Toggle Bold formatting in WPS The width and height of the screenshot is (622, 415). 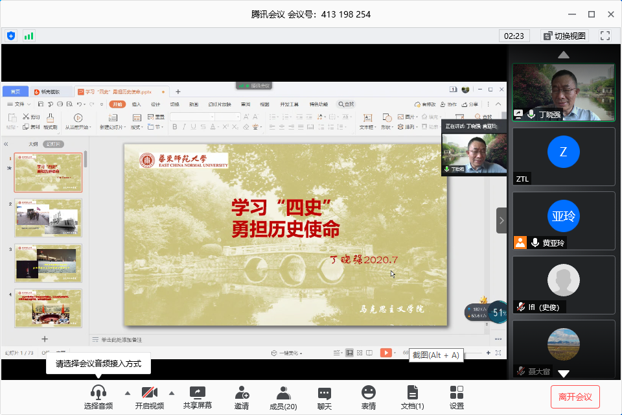click(174, 126)
